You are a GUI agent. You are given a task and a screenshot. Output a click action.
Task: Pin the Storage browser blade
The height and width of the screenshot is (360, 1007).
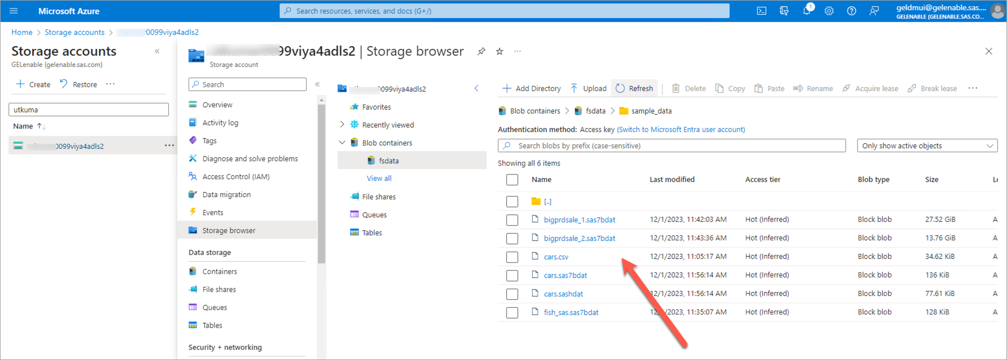[x=481, y=52]
